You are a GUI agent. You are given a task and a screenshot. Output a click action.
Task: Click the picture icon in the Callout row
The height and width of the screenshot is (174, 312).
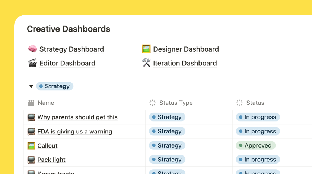click(31, 146)
